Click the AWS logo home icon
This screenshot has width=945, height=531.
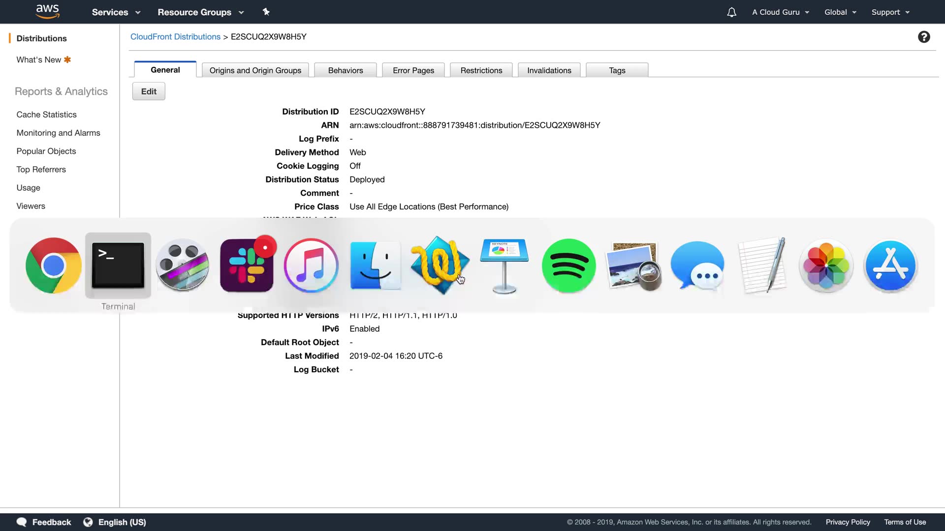47,11
